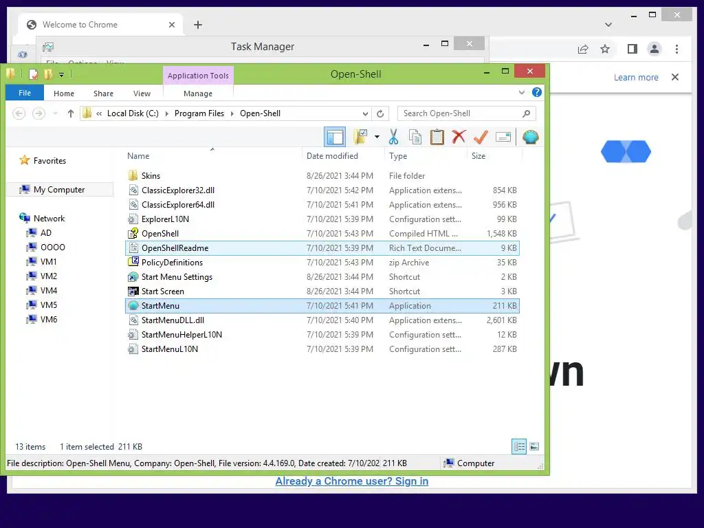Select StartMenuL10N configuration file

point(170,349)
